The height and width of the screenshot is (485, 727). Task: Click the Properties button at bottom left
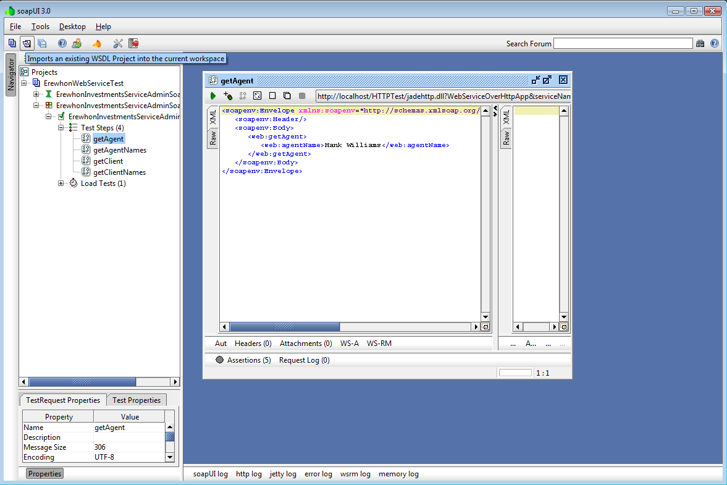point(44,473)
